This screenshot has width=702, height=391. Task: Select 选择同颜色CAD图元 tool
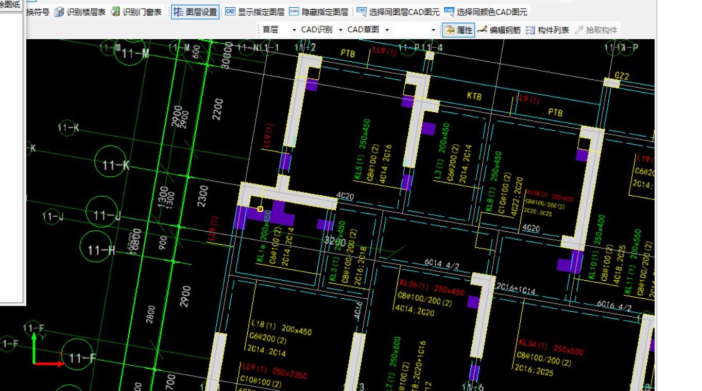[x=486, y=12]
